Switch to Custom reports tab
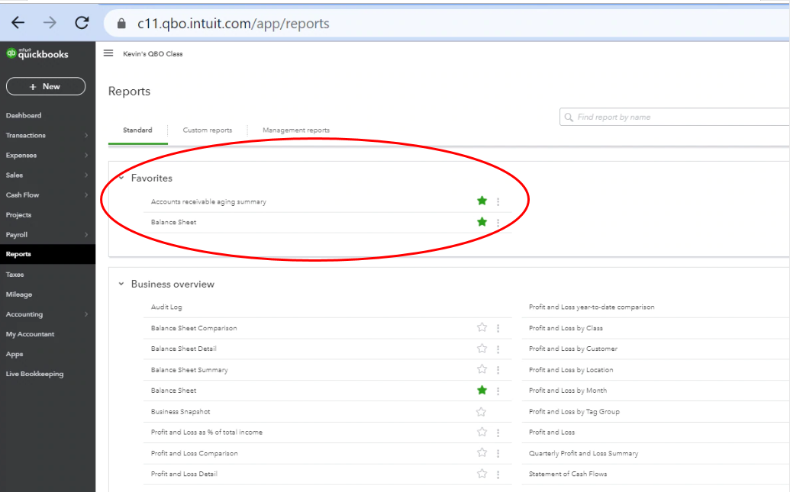 pos(207,130)
